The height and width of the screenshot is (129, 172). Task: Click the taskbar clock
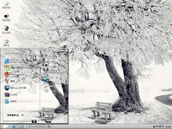click(168, 127)
